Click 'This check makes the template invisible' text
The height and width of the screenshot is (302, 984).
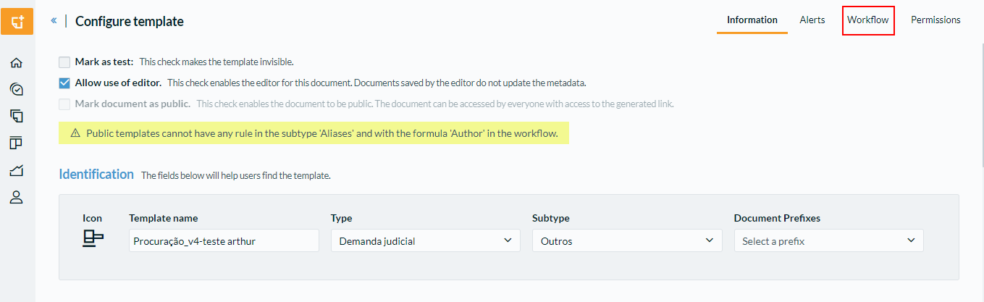pos(216,62)
